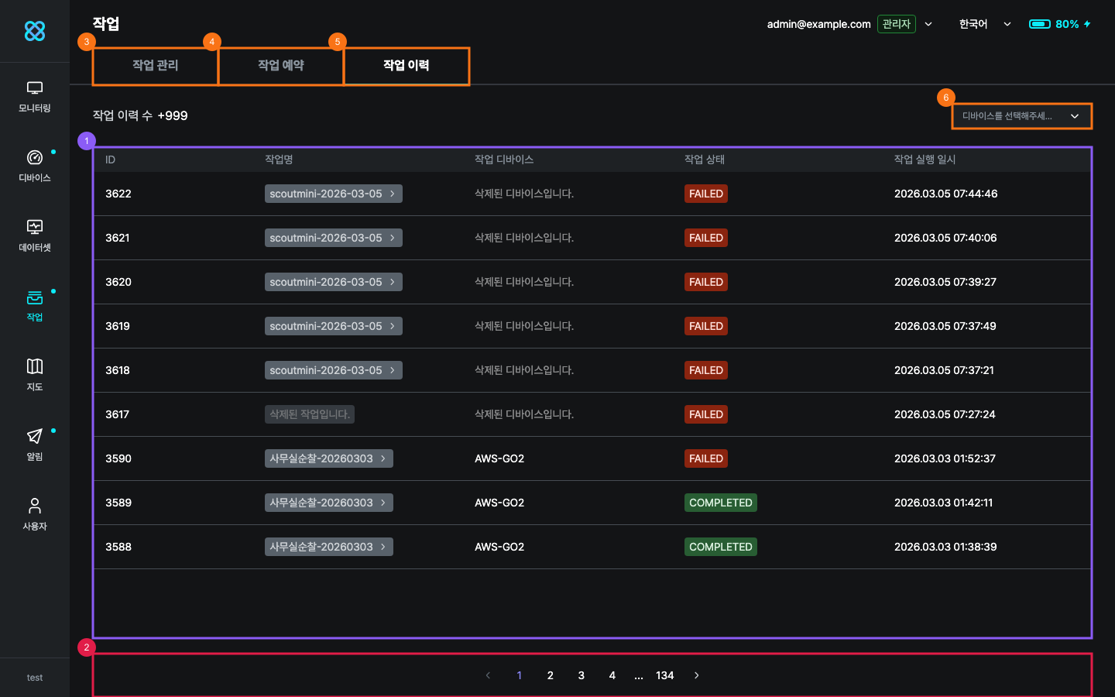Jump to page 134
1115x697 pixels.
tap(664, 675)
